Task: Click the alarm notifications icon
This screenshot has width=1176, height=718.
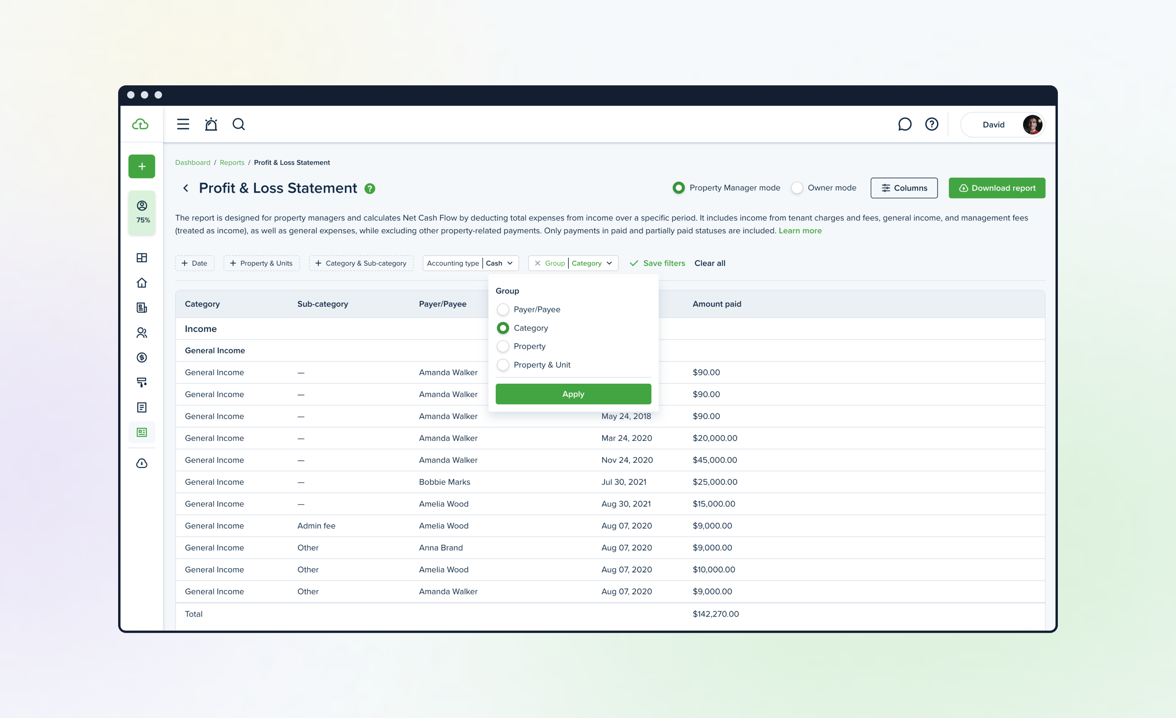Action: click(x=210, y=124)
